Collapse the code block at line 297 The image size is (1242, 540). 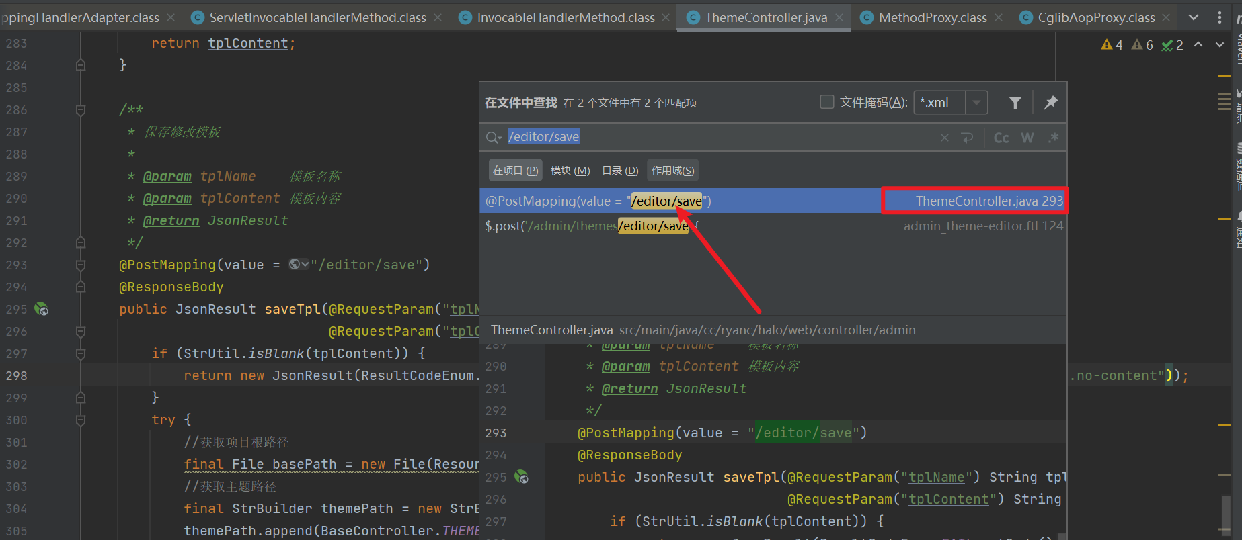click(x=81, y=353)
